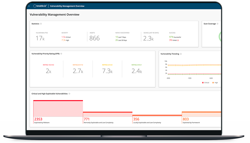Click the failed scans warning icon

pos(178,40)
